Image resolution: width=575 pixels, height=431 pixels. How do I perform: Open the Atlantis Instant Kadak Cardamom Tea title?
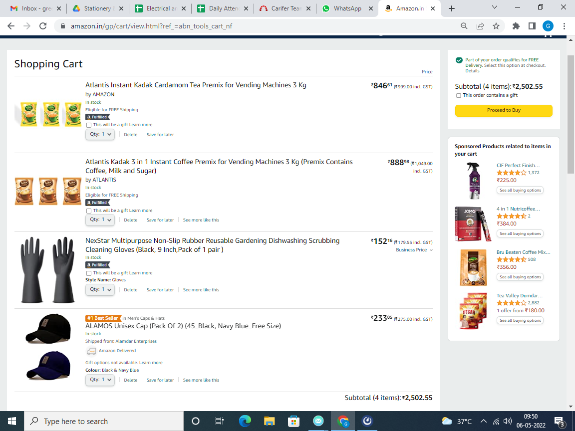click(196, 85)
